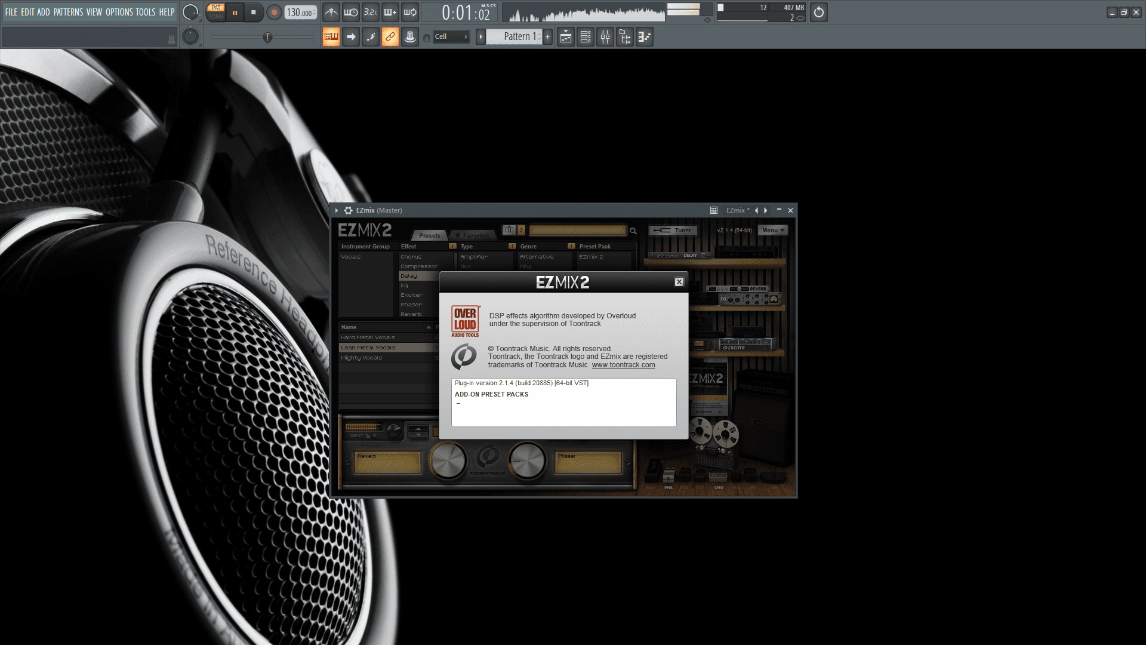The image size is (1146, 645).
Task: Click the master pitch knob
Action: (x=190, y=36)
